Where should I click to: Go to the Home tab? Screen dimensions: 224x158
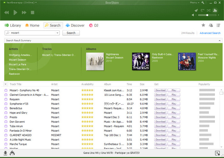point(32,25)
